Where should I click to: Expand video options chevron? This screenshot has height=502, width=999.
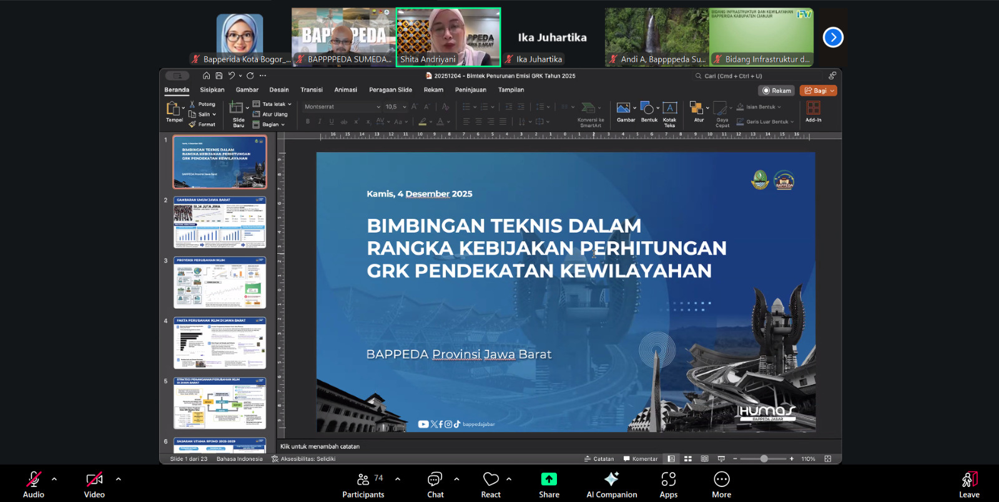pyautogui.click(x=119, y=479)
